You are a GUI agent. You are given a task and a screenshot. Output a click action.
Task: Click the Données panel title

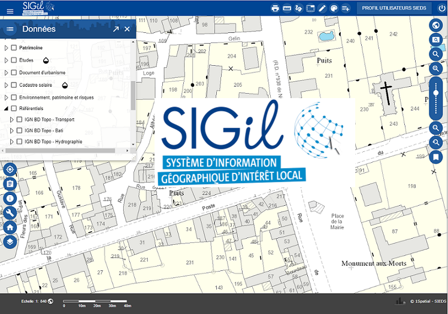coord(39,29)
